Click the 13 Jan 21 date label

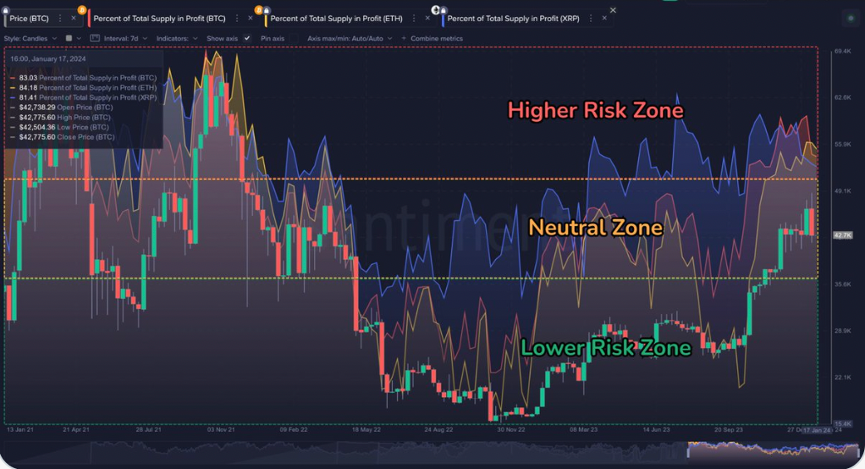(x=19, y=429)
